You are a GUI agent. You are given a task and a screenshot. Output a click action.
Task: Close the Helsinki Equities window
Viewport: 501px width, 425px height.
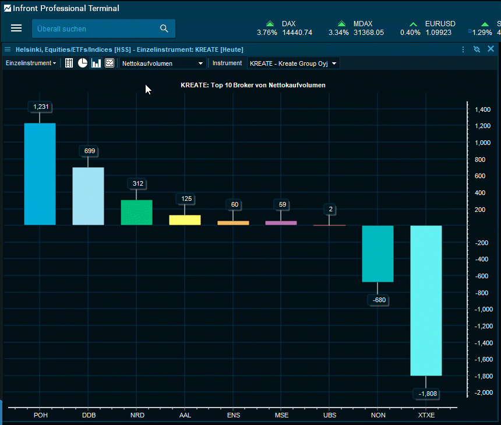tap(491, 49)
